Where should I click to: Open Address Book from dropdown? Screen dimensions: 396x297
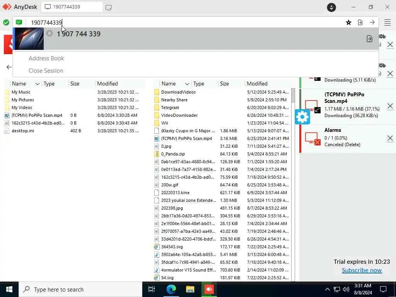tap(46, 58)
